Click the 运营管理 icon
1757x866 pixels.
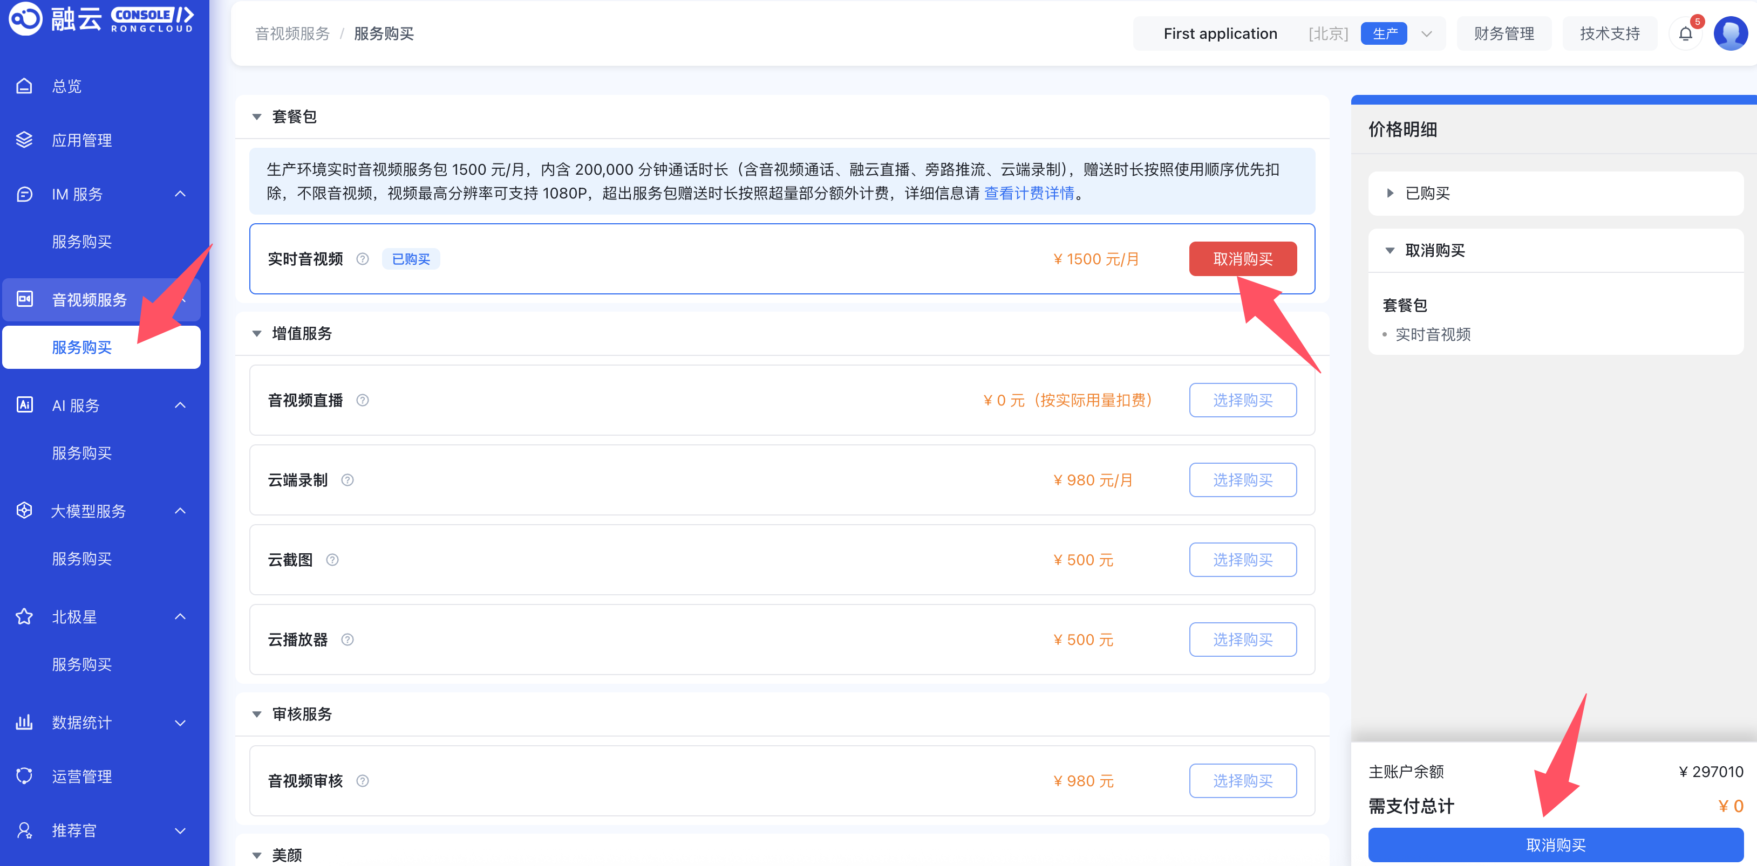tap(25, 776)
